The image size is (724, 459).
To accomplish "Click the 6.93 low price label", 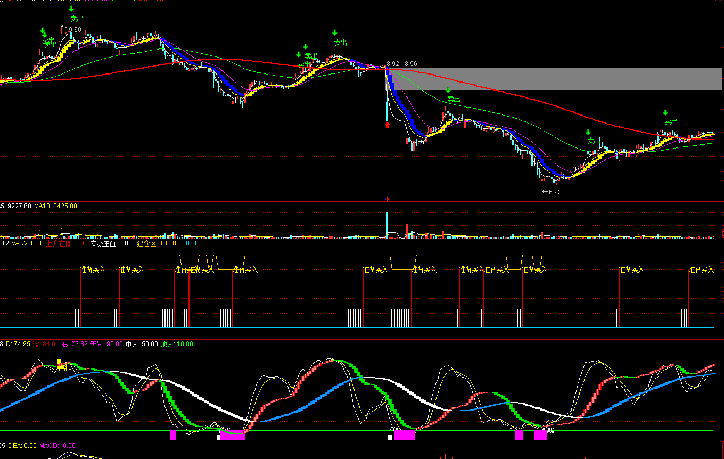I will click(555, 192).
